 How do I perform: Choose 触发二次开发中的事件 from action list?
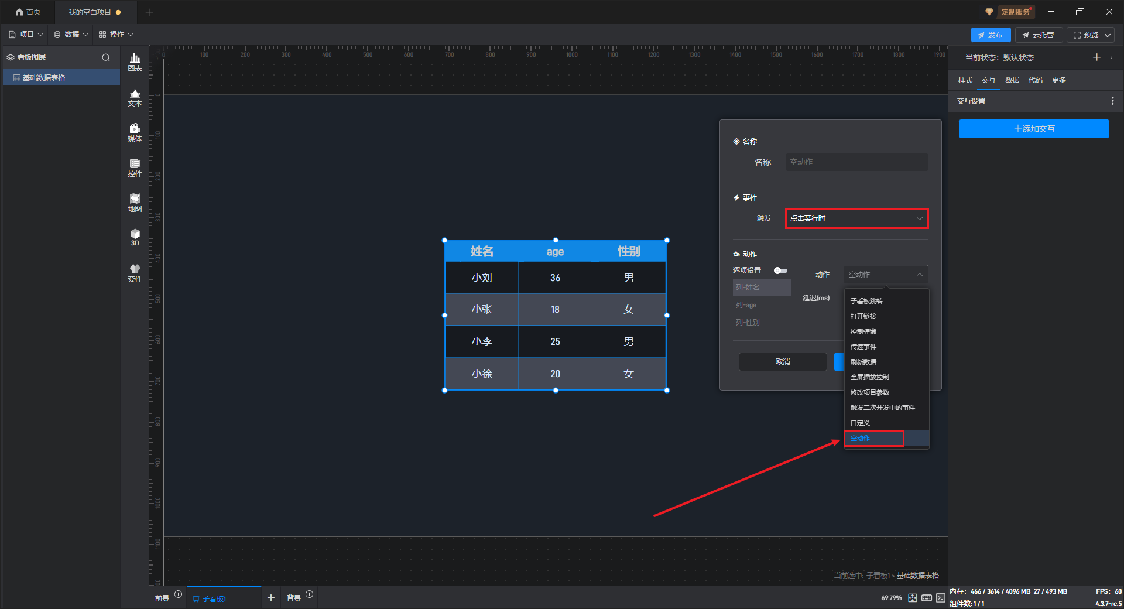tap(886, 408)
